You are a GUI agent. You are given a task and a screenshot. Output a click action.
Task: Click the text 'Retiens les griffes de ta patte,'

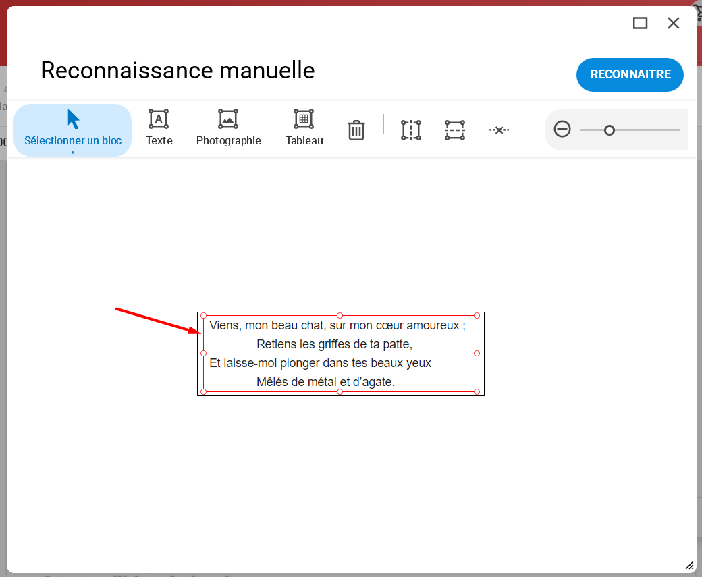[334, 344]
